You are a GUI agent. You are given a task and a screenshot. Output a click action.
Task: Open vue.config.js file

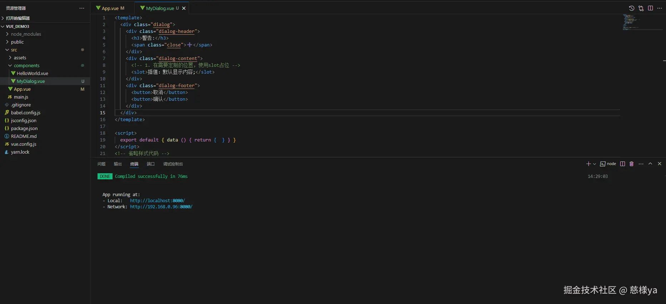[45, 144]
